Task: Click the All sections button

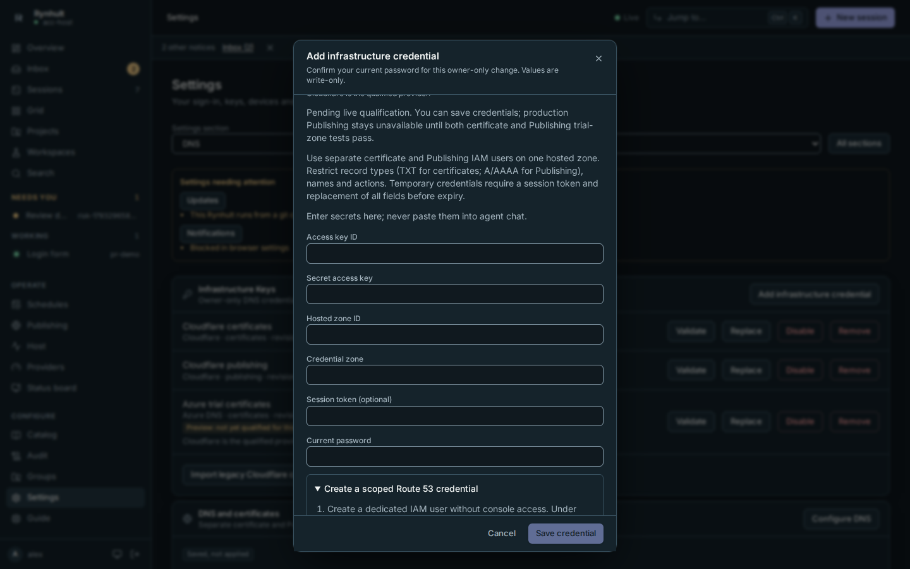Action: [x=859, y=144]
